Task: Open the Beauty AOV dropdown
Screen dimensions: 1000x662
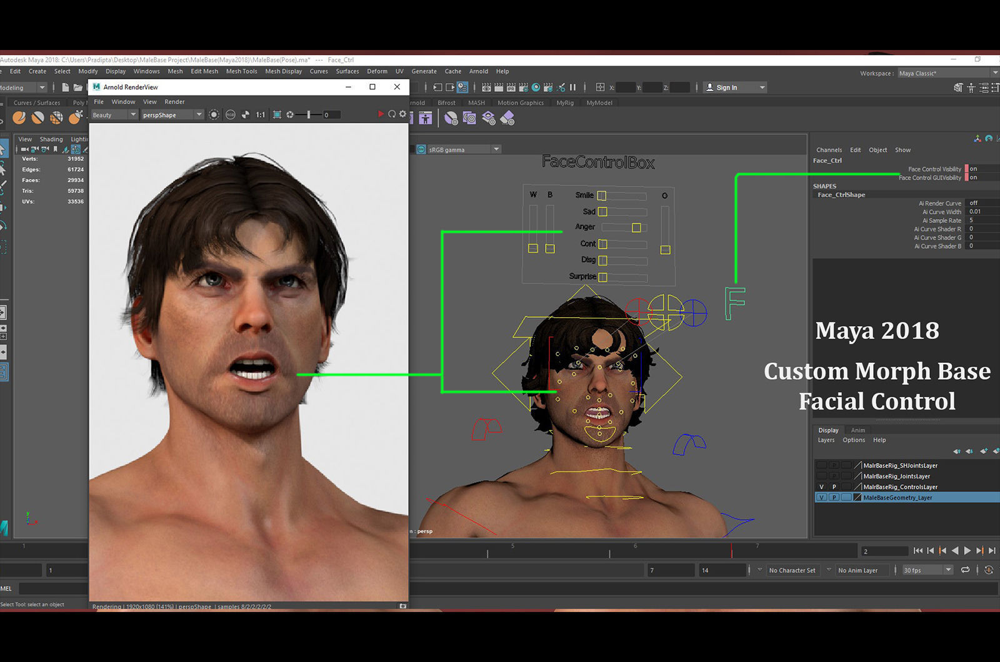Action: click(x=114, y=115)
